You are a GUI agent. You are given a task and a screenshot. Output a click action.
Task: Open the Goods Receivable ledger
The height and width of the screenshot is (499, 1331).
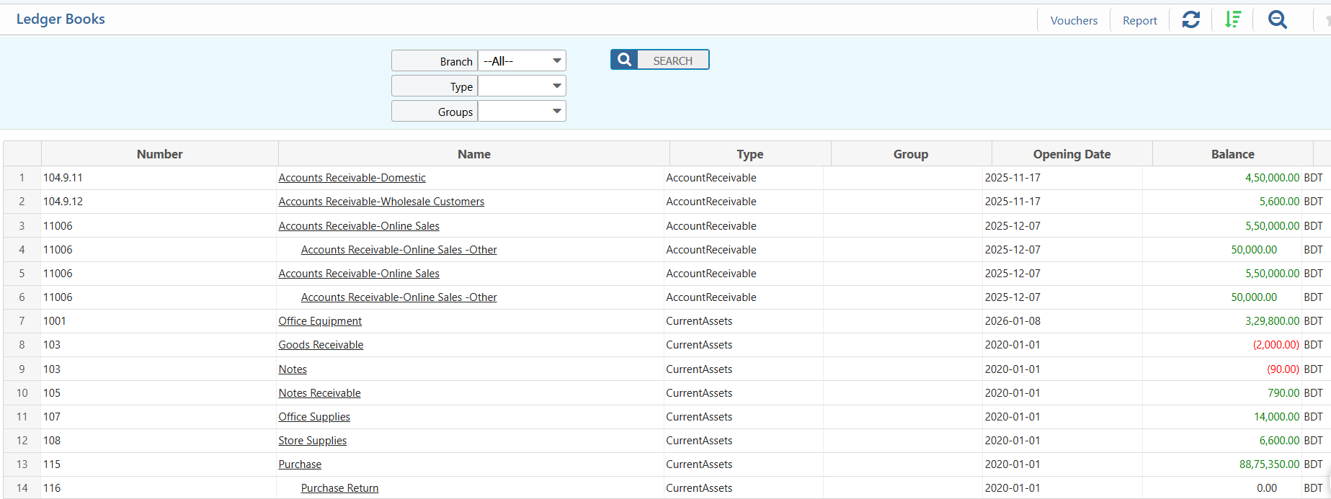click(x=321, y=345)
